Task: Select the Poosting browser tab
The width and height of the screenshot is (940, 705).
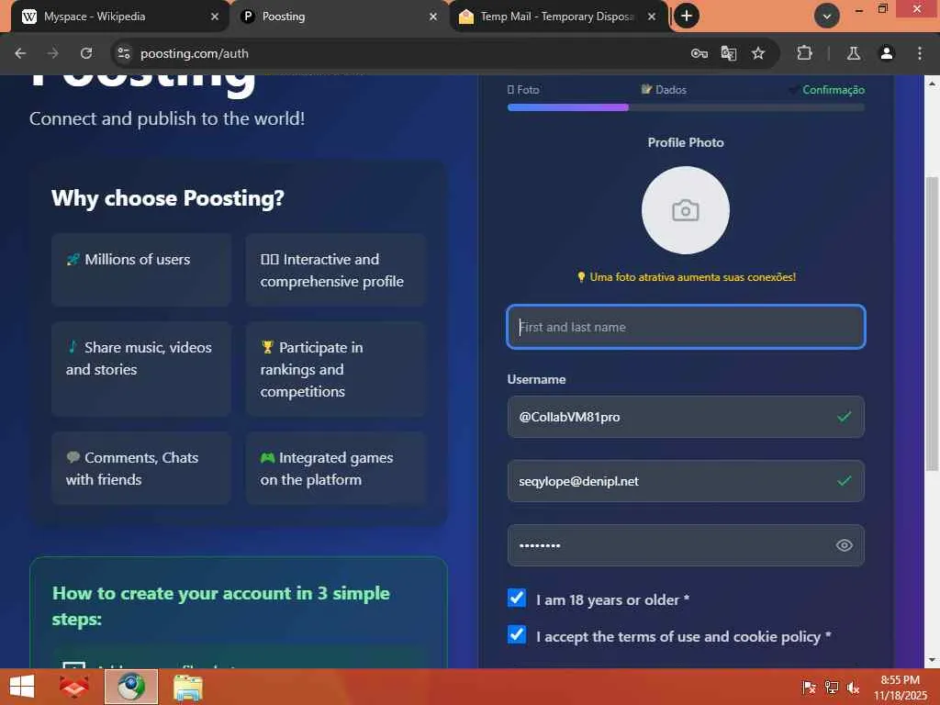Action: [338, 17]
